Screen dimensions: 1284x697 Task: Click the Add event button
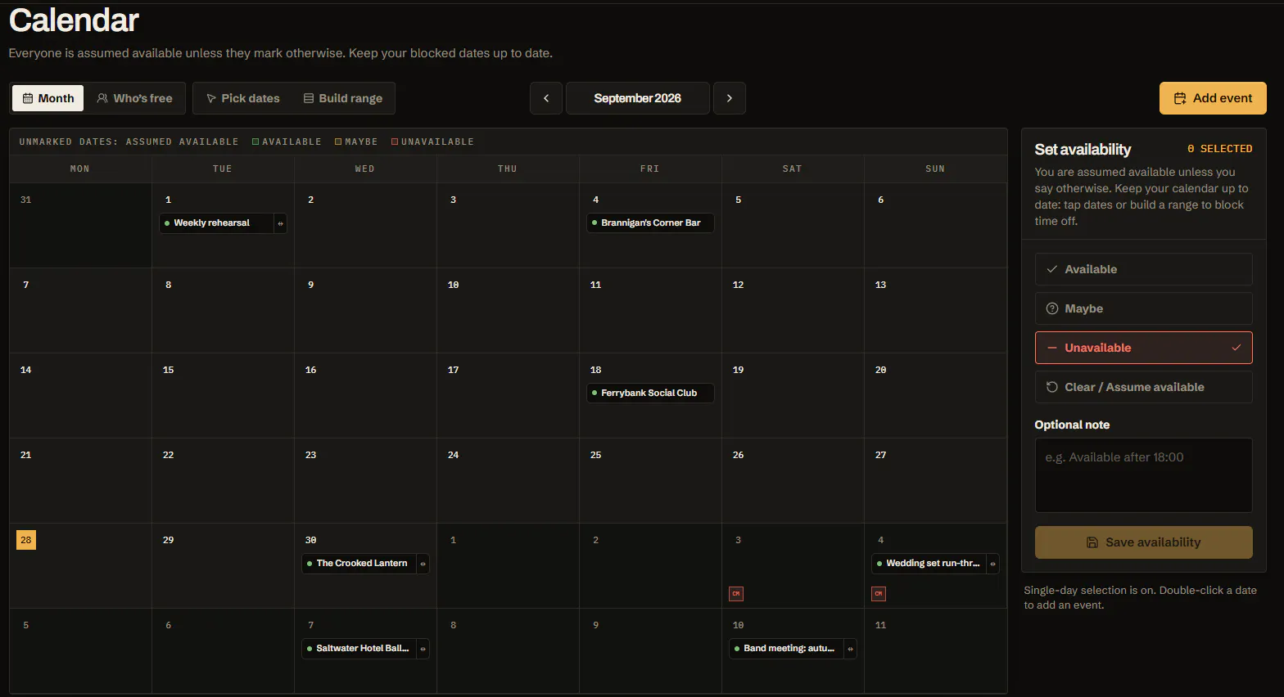[1213, 98]
